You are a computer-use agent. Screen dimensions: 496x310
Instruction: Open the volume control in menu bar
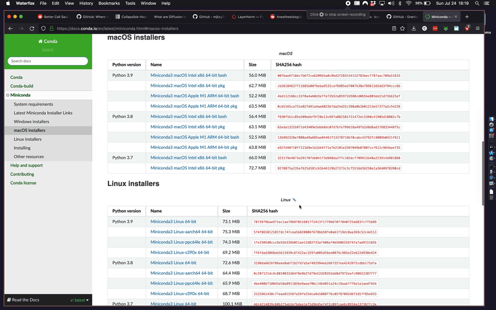pos(391,3)
